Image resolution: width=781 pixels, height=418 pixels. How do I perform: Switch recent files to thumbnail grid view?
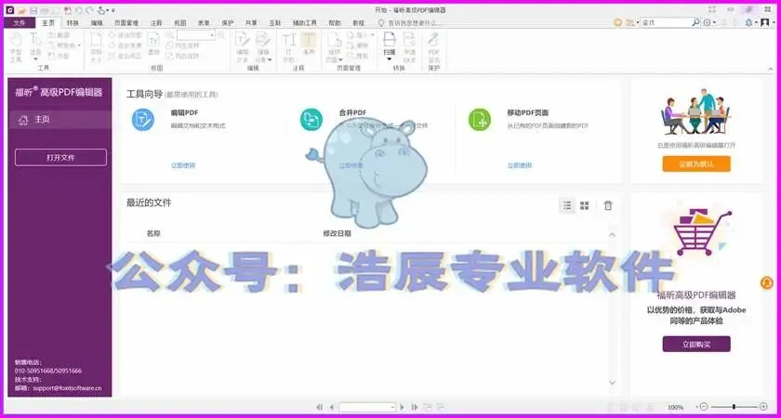[x=584, y=205]
